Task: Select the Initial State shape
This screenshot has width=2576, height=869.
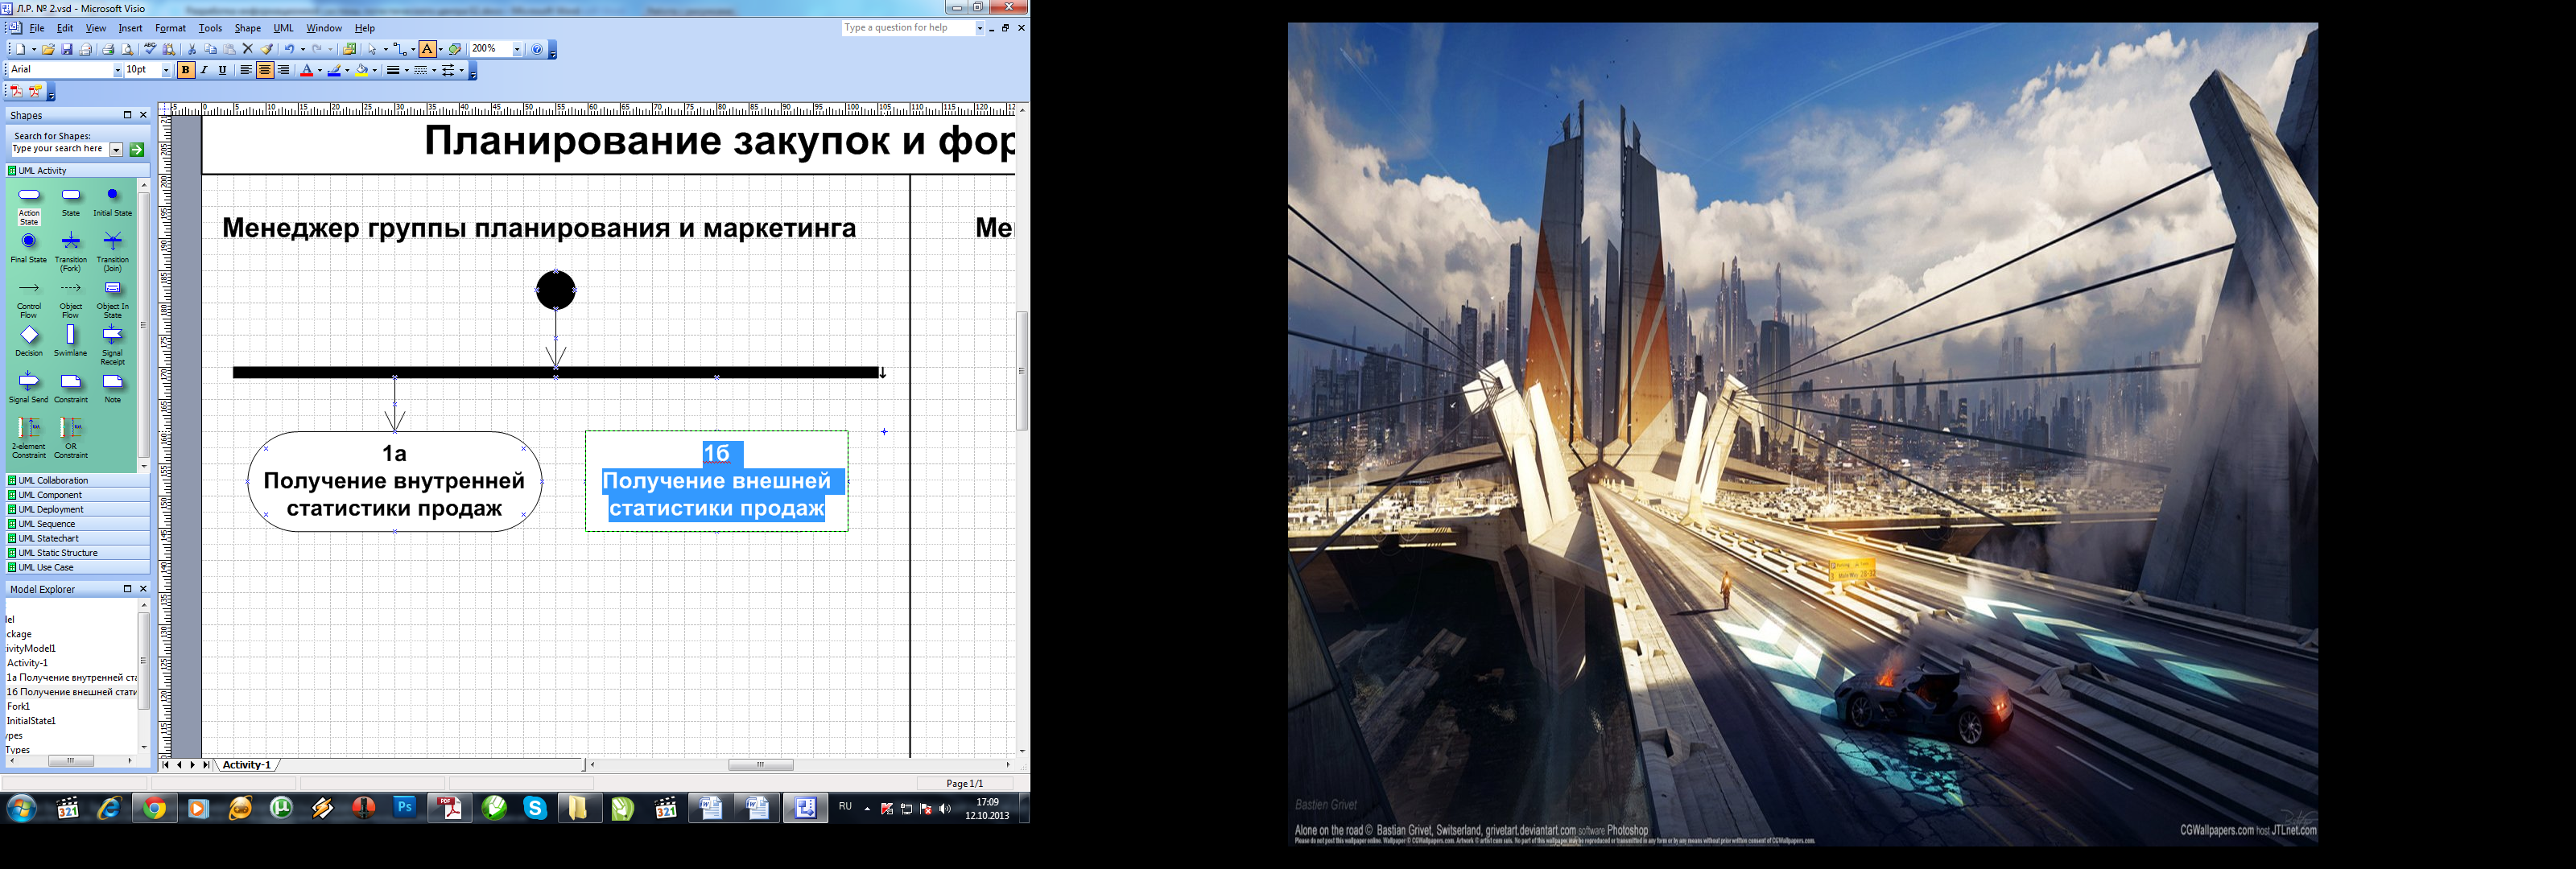Action: 112,194
